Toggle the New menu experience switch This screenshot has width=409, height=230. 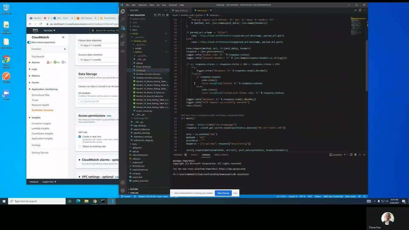29,42
